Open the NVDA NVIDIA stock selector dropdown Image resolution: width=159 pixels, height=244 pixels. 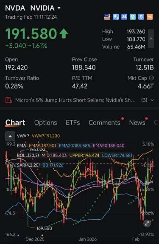59,8
